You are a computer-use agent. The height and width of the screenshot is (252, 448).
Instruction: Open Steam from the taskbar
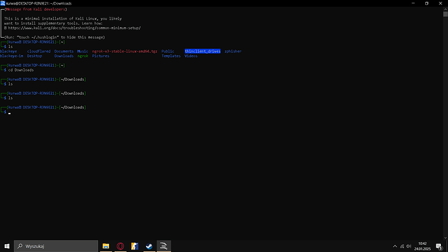(x=149, y=246)
